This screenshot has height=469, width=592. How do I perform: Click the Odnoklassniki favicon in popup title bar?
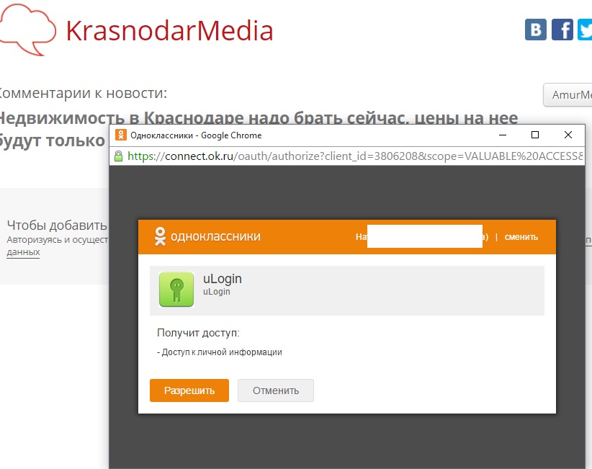(x=120, y=135)
